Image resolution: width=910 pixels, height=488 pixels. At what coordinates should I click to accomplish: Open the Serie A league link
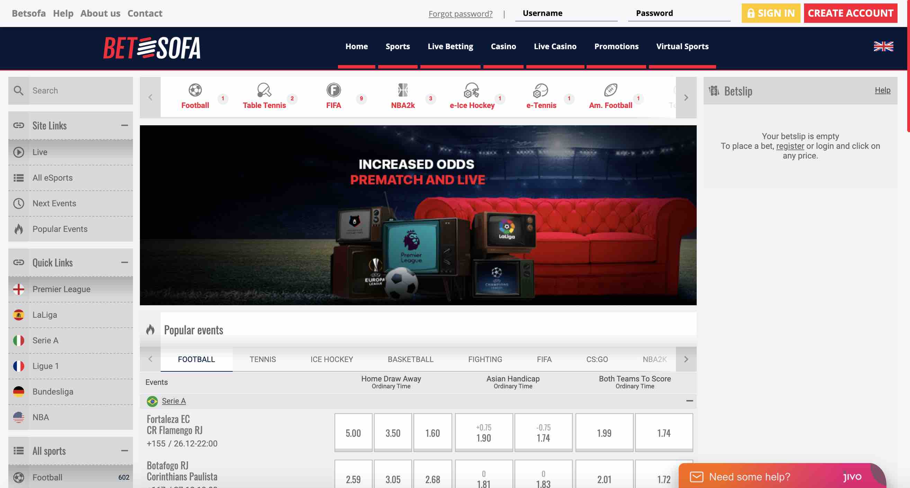173,401
